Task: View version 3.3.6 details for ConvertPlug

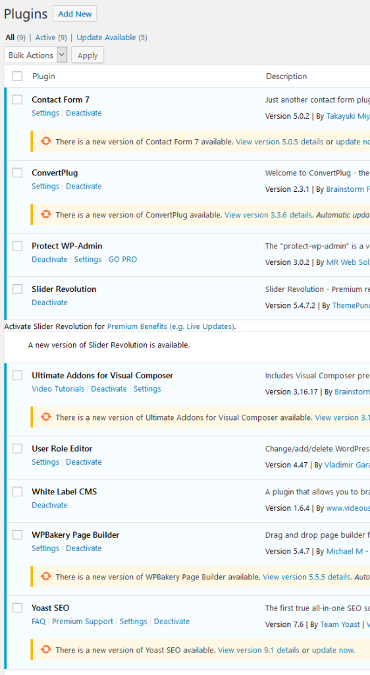Action: (x=268, y=214)
